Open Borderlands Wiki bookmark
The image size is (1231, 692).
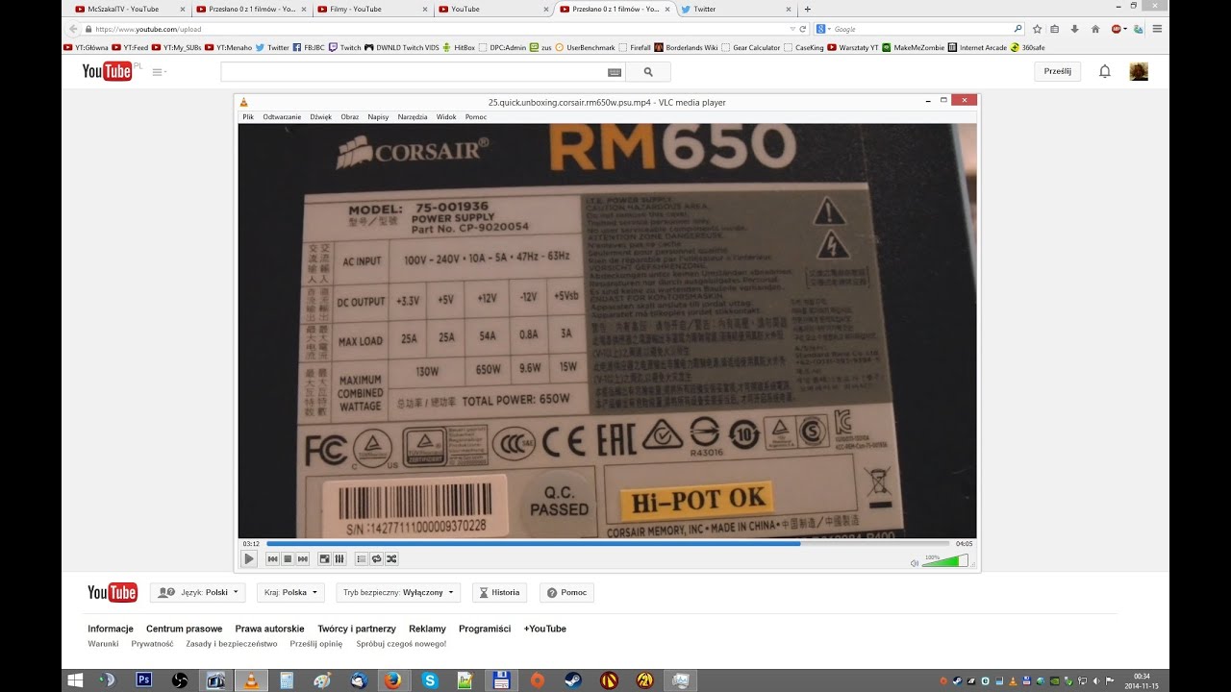[x=686, y=47]
